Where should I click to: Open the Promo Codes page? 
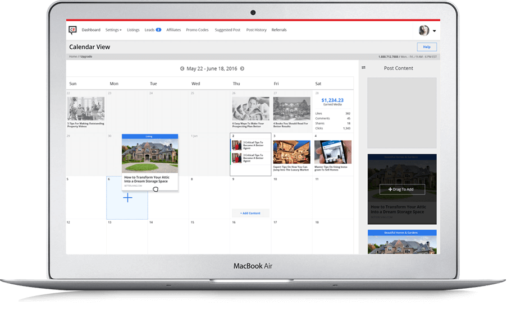coord(197,30)
